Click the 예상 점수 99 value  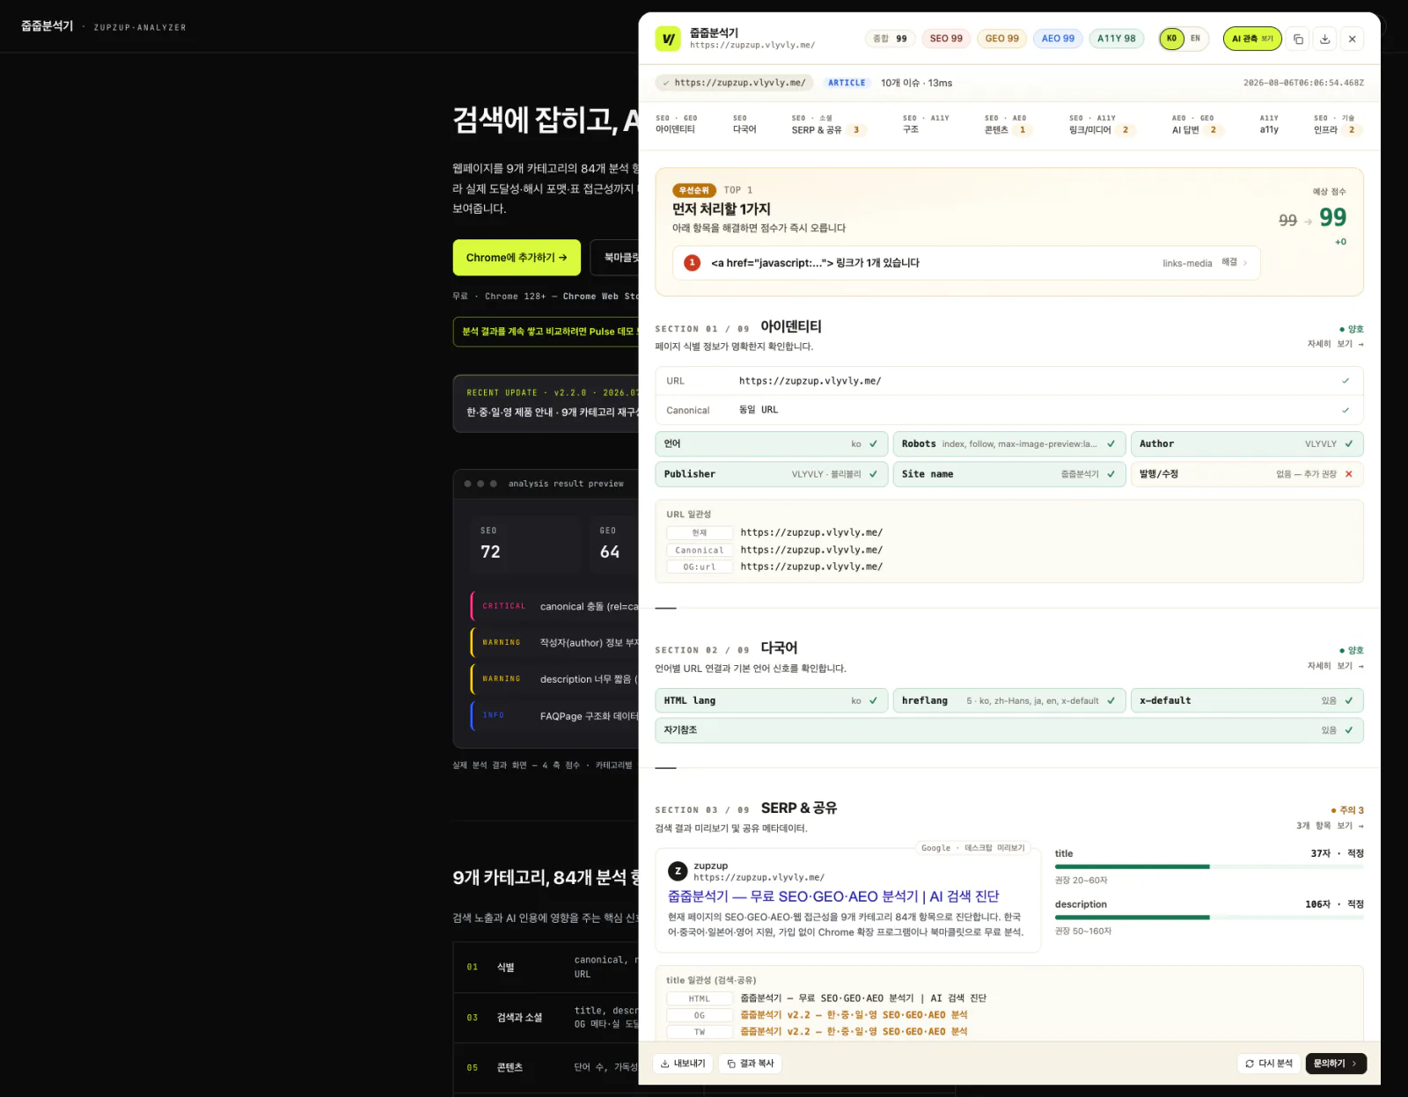[x=1332, y=217]
